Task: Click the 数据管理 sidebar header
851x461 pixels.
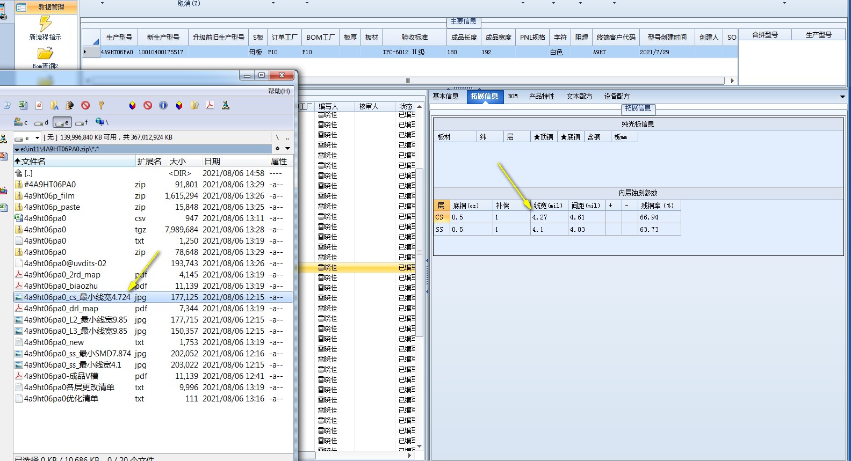Action: click(x=46, y=7)
